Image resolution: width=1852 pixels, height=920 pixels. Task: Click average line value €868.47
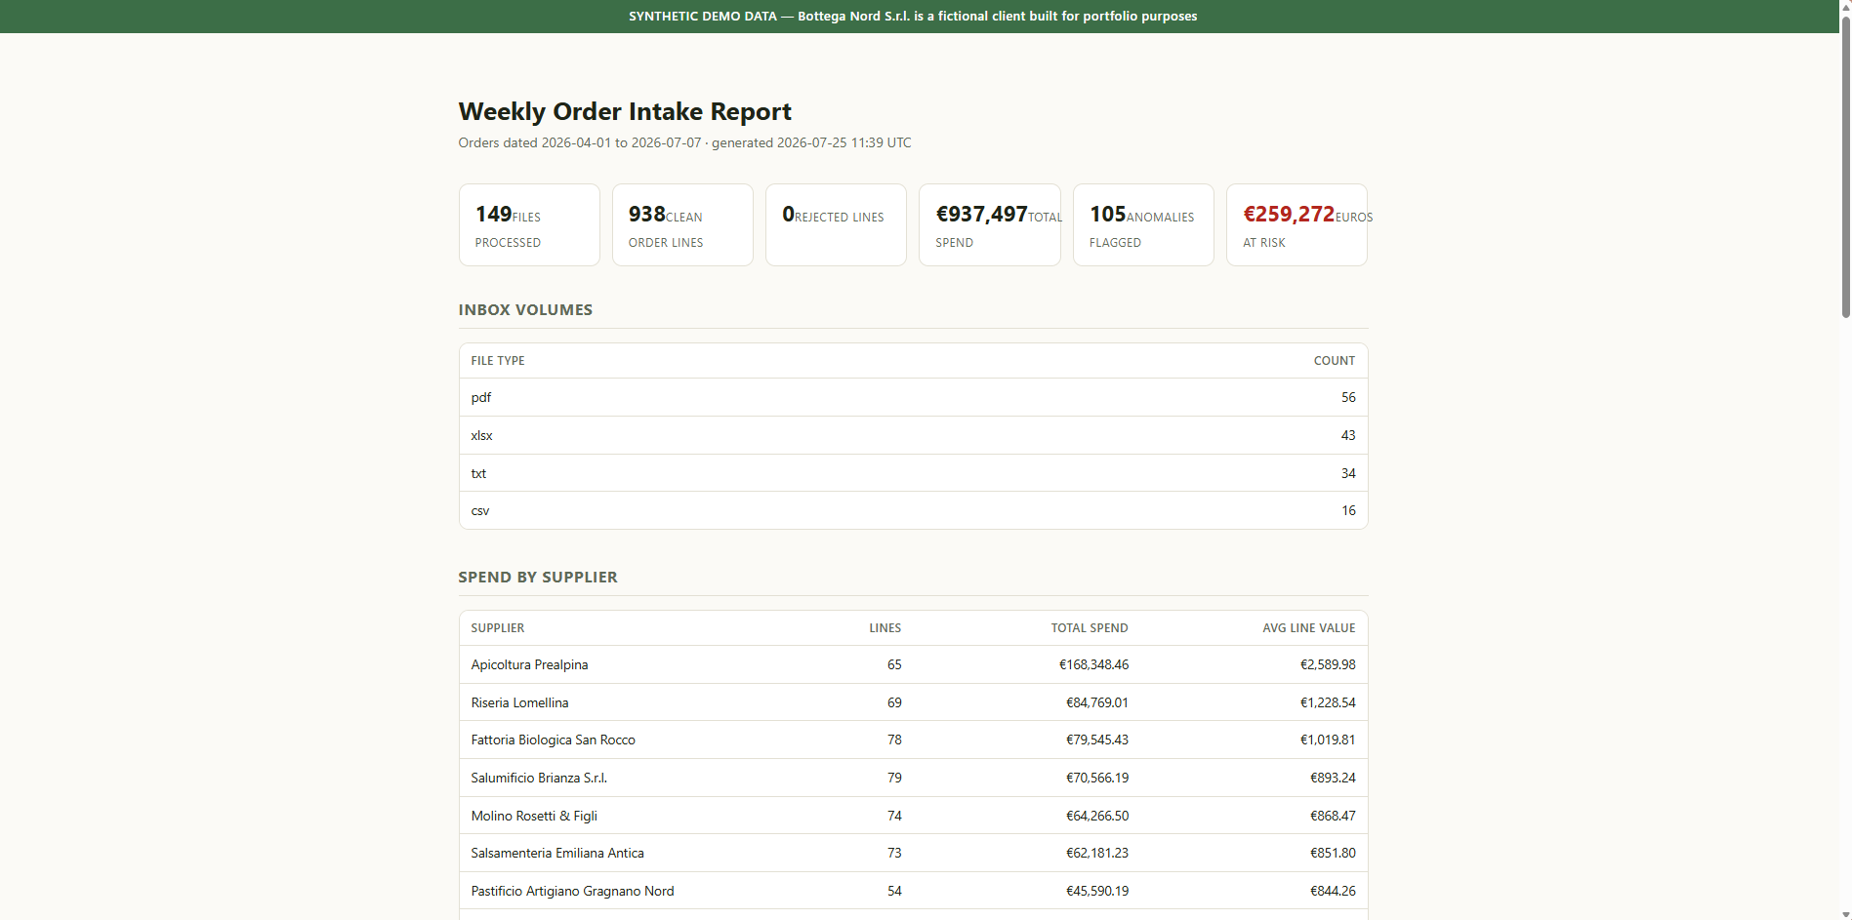[1333, 816]
